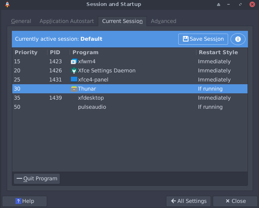Sort by the Priority column header
Screen dimensions: 259x208
coord(26,52)
